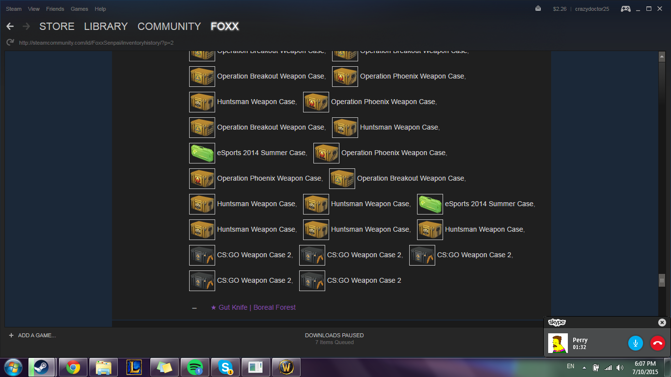Image resolution: width=671 pixels, height=377 pixels.
Task: Click the Steam back navigation arrow
Action: (10, 27)
